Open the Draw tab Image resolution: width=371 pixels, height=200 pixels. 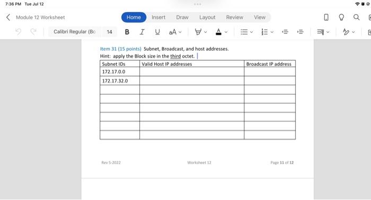point(182,17)
